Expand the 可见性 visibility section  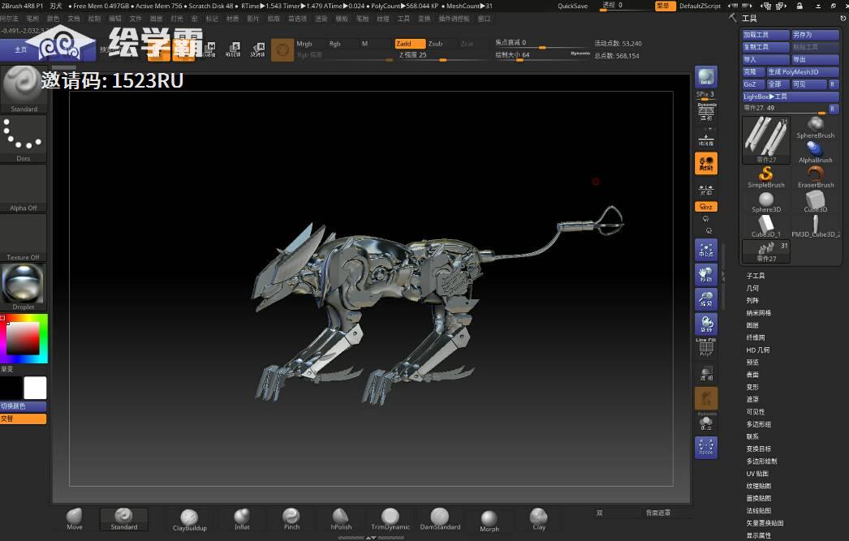click(756, 412)
